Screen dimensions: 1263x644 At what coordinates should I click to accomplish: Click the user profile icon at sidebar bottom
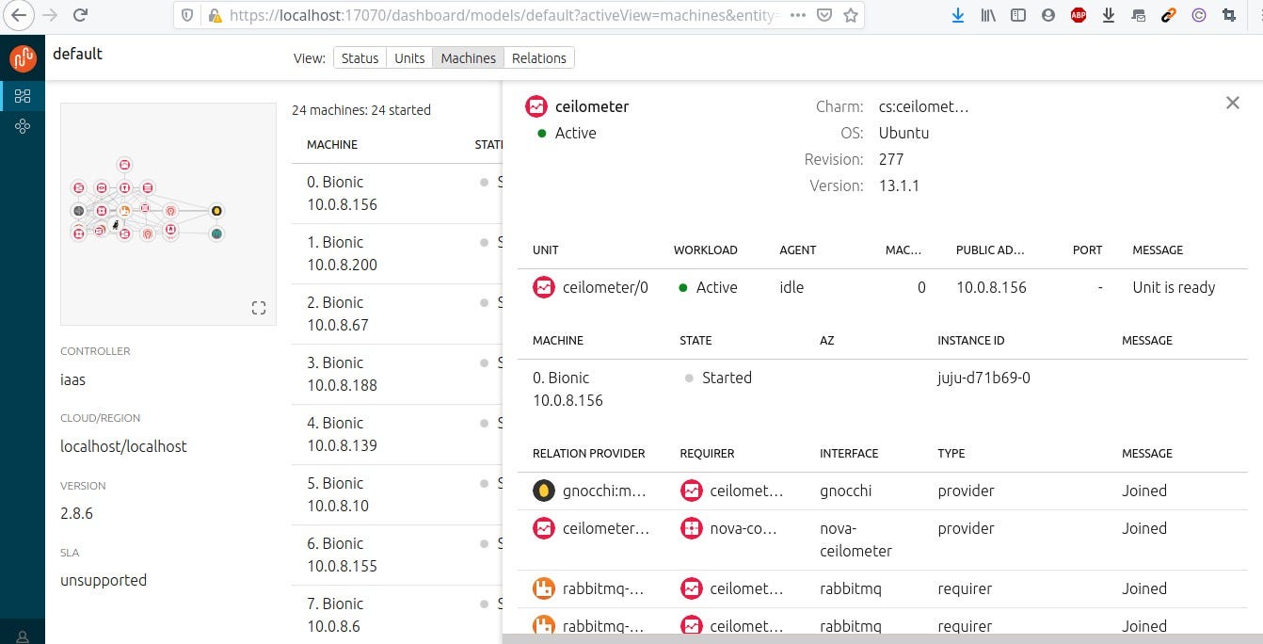pos(23,636)
